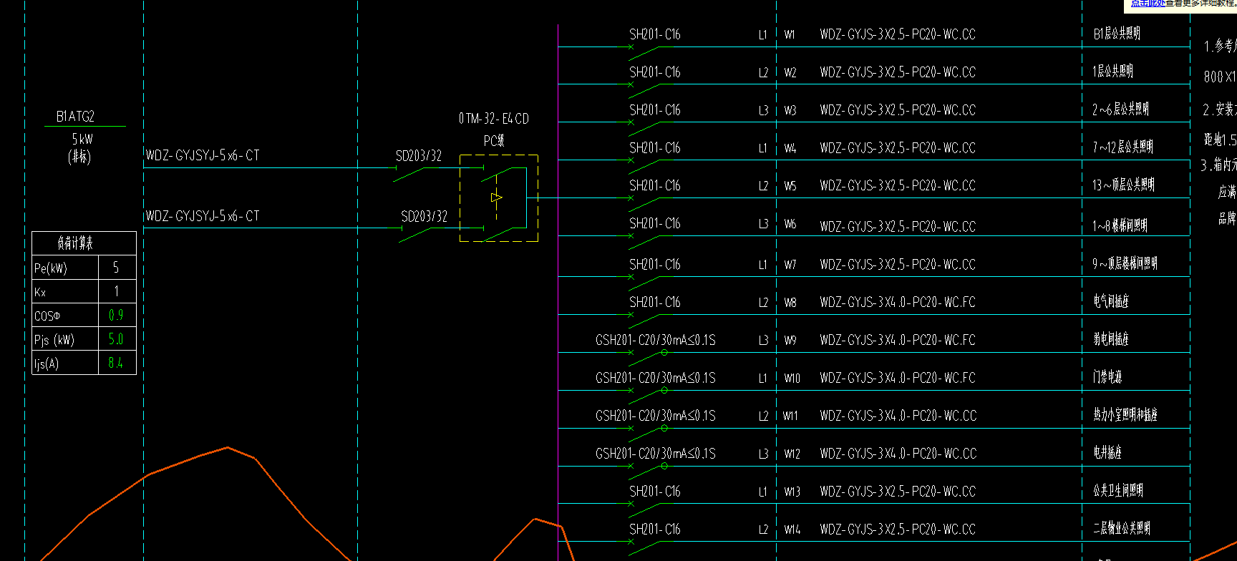Select the 门禁电源 load description
Screen dimensions: 1237x561
[1107, 377]
